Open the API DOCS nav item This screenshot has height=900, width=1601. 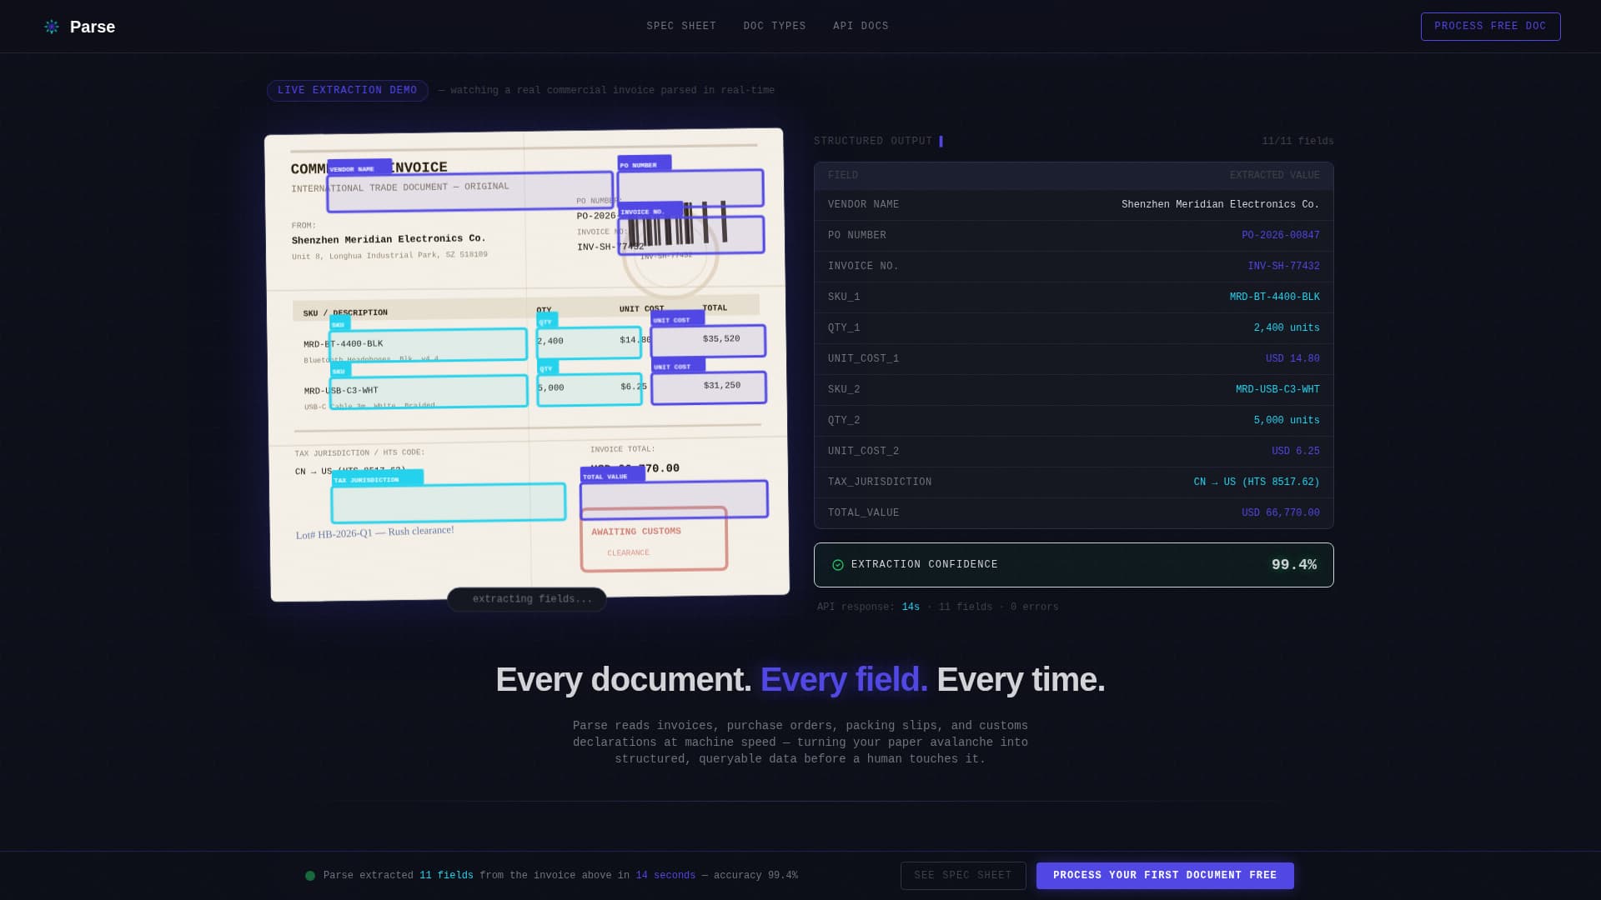pos(861,27)
